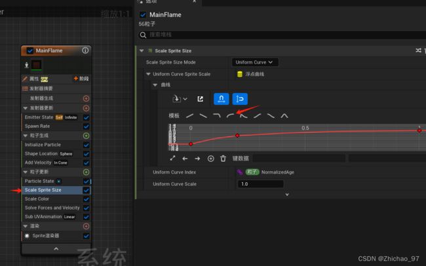
Task: Select the 发射器摘要 row
Action: click(56, 88)
